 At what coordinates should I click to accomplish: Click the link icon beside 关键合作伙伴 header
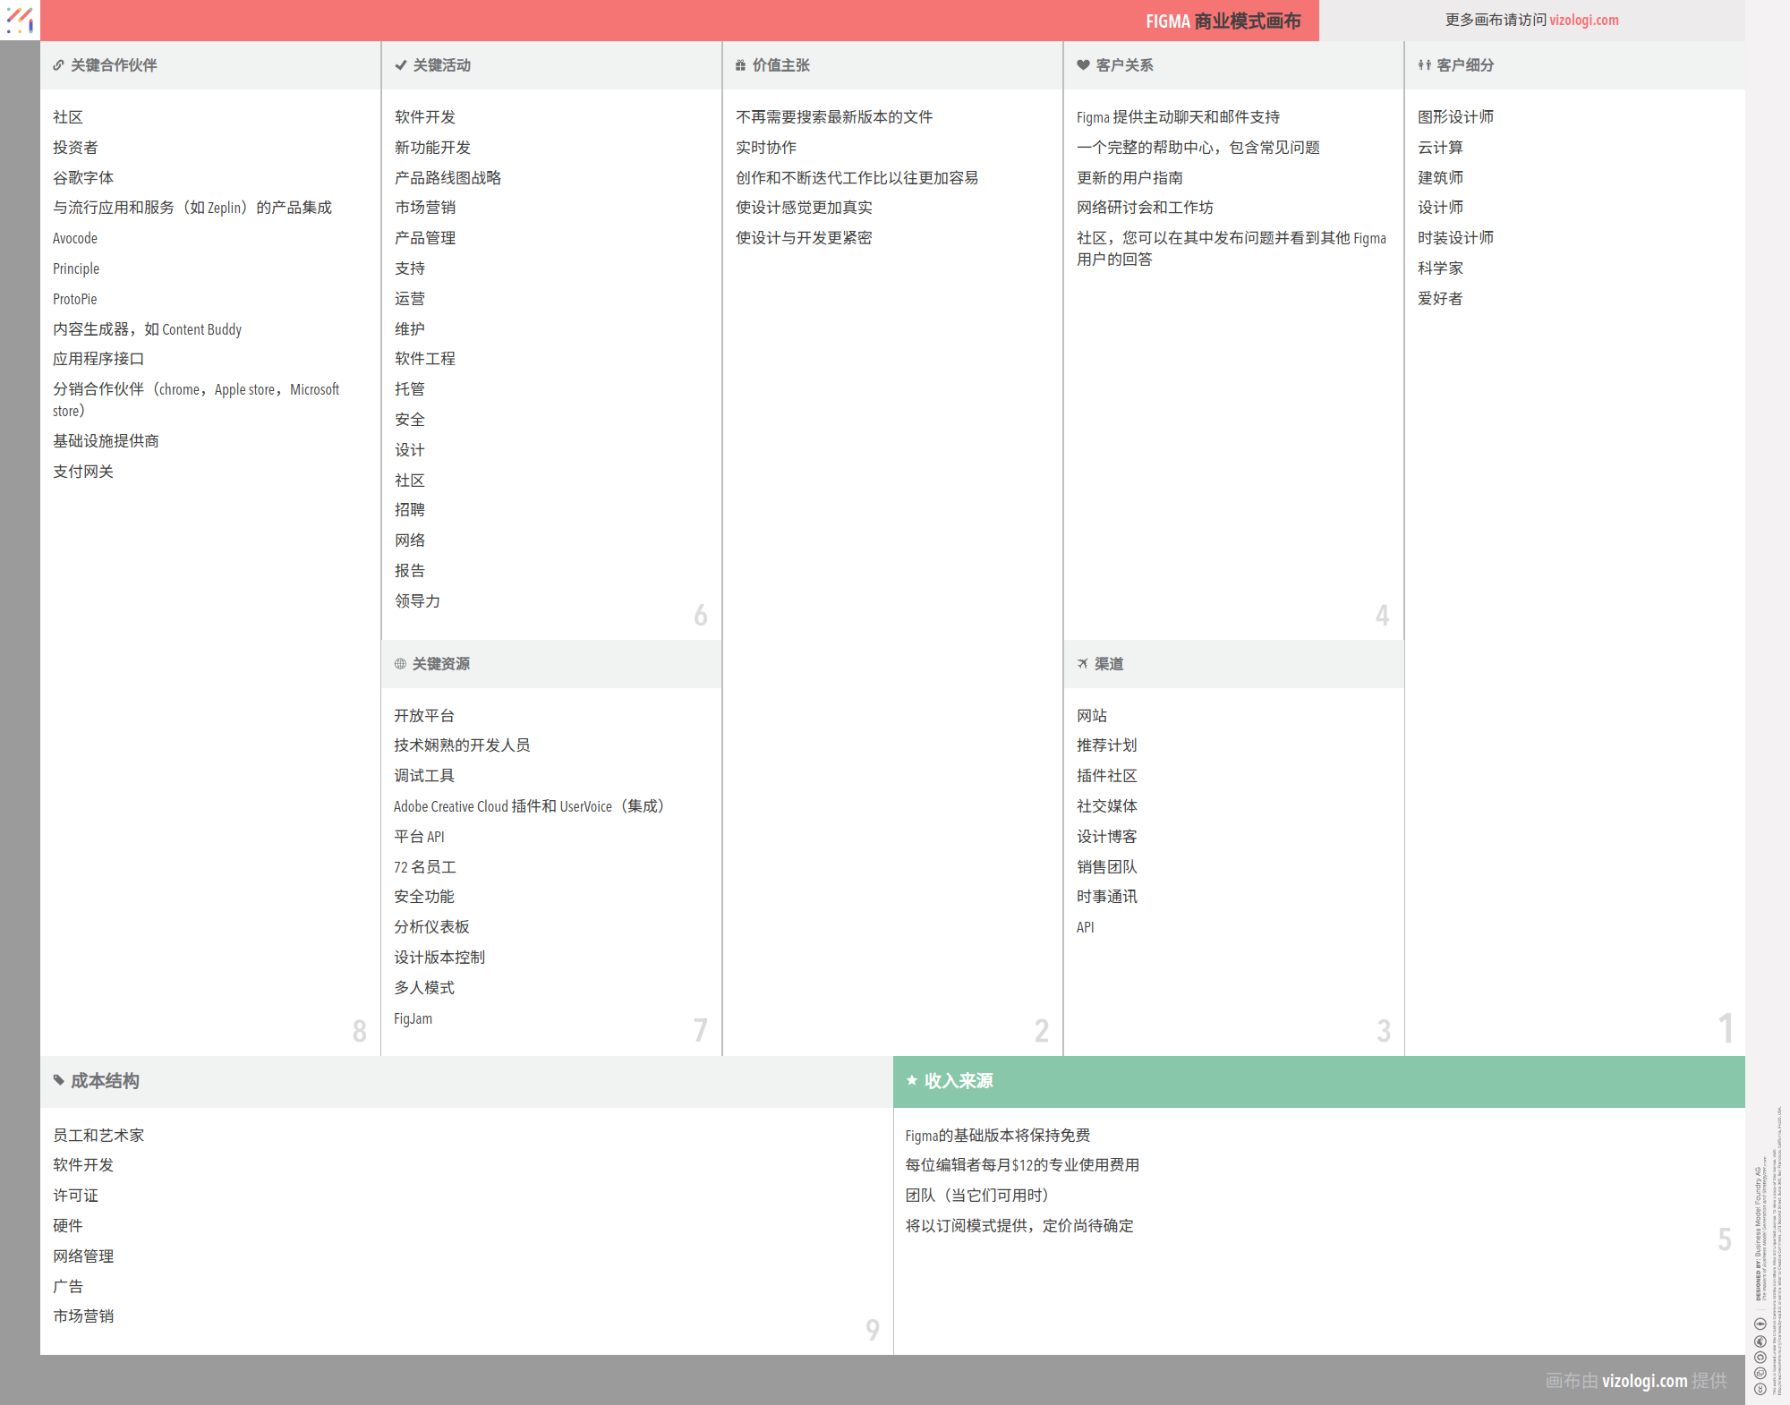tap(57, 64)
